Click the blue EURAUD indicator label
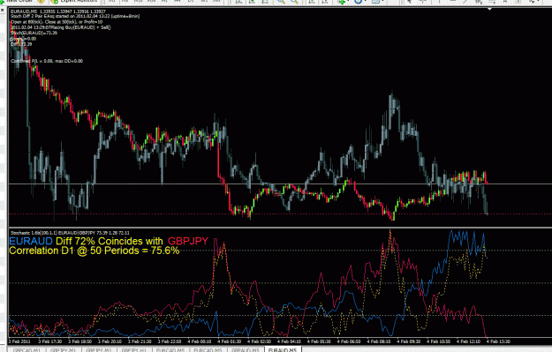 [31, 241]
